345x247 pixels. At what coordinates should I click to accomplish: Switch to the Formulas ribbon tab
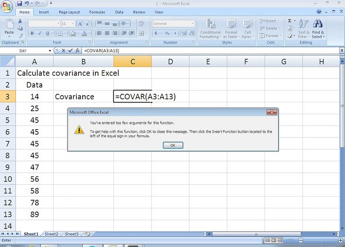pos(97,12)
